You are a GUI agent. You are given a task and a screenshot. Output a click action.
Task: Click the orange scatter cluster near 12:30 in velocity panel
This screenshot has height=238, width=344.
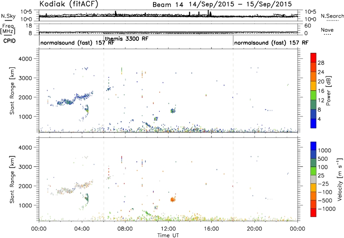pos(173,199)
